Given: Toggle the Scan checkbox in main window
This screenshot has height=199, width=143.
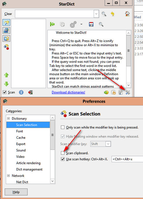Looking at the screenshot, I should (x=5, y=92).
